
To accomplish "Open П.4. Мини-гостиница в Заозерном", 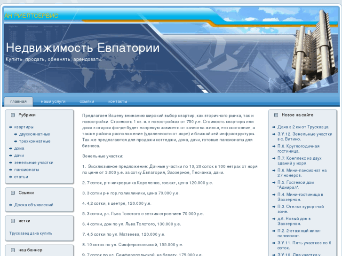I will (x=300, y=197).
